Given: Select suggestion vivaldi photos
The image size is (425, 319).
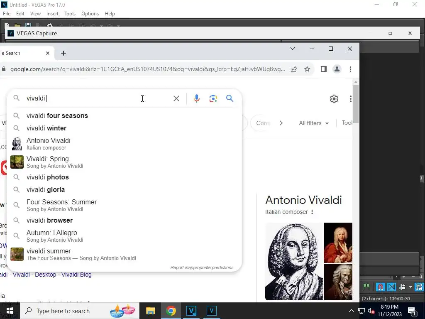Looking at the screenshot, I should click(125, 177).
